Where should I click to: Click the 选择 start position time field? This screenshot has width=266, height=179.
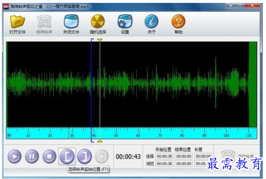click(x=164, y=156)
